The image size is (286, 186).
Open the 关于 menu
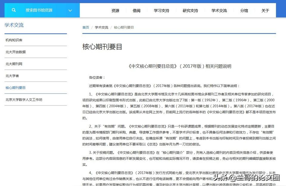tap(265, 11)
